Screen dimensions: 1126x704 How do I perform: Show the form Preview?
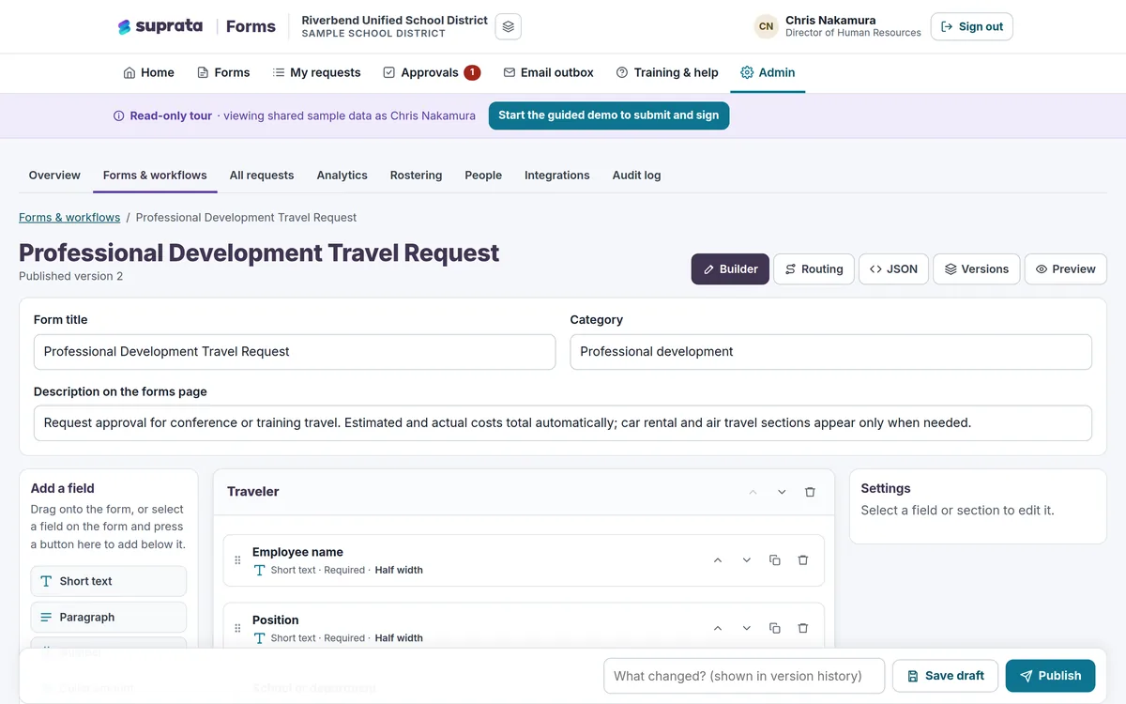coord(1065,269)
